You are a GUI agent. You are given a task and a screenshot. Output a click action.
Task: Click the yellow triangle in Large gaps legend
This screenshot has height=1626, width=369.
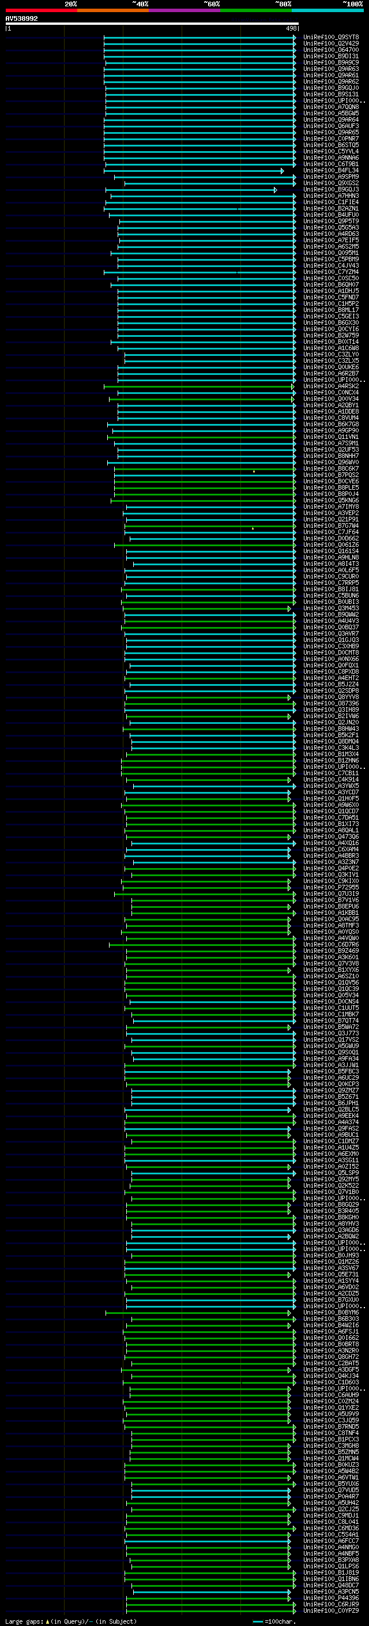click(x=47, y=1621)
